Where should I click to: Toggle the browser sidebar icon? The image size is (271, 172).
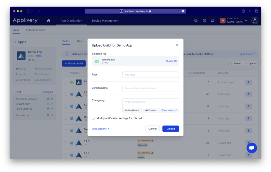coord(29,11)
